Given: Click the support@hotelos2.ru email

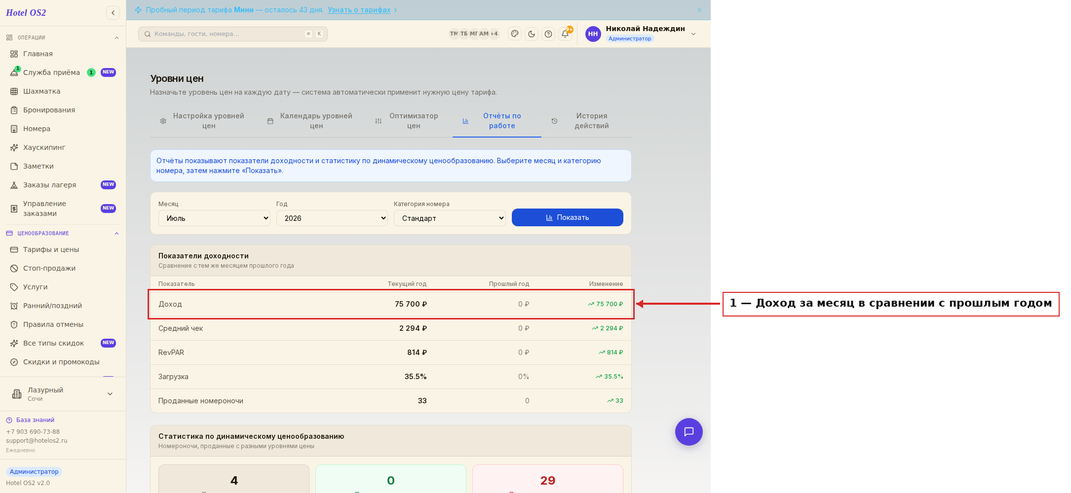Looking at the screenshot, I should (x=37, y=441).
